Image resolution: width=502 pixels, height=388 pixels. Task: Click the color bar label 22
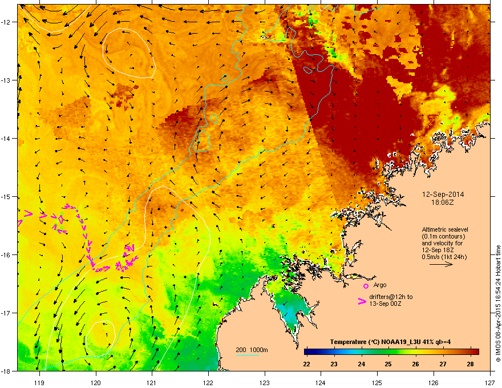[x=307, y=364]
